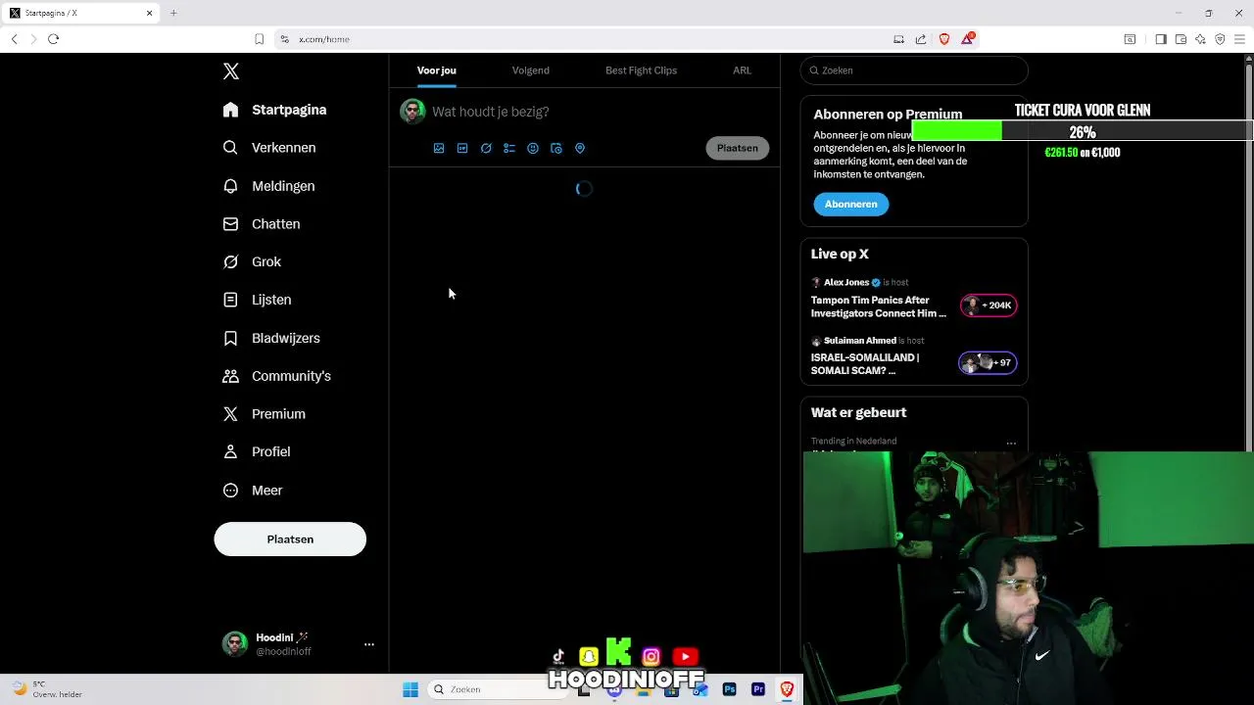
Task: Click the +97 listeners badge
Action: [988, 363]
